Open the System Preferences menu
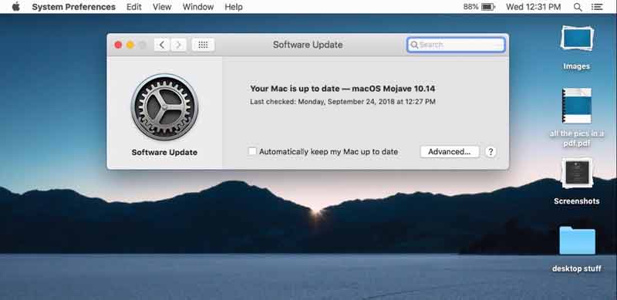The width and height of the screenshot is (617, 300). 73,7
